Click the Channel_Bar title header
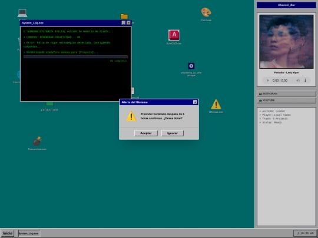Image resolution: width=318 pixels, height=238 pixels. click(286, 5)
